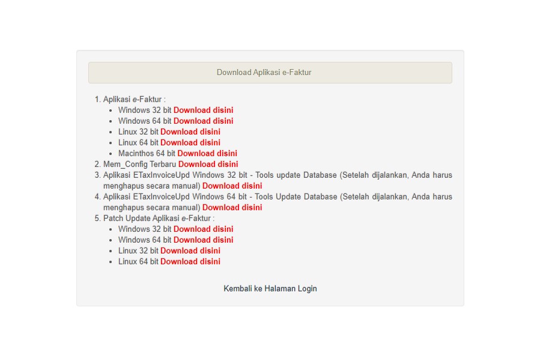Download Patch Update for Windows 64 bit

point(203,240)
